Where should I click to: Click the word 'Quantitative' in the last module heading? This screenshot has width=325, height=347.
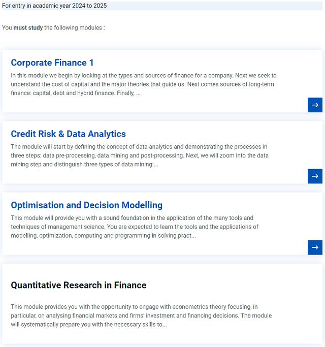coord(36,285)
